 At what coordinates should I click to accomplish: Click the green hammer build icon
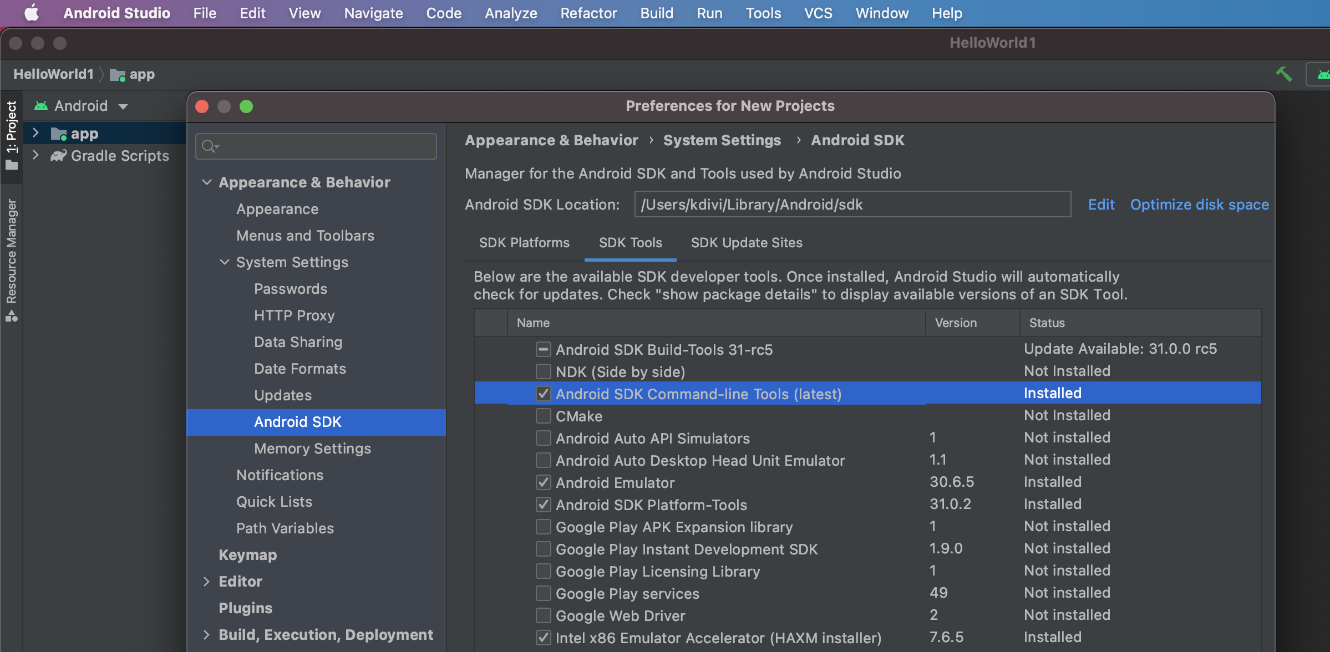coord(1283,74)
